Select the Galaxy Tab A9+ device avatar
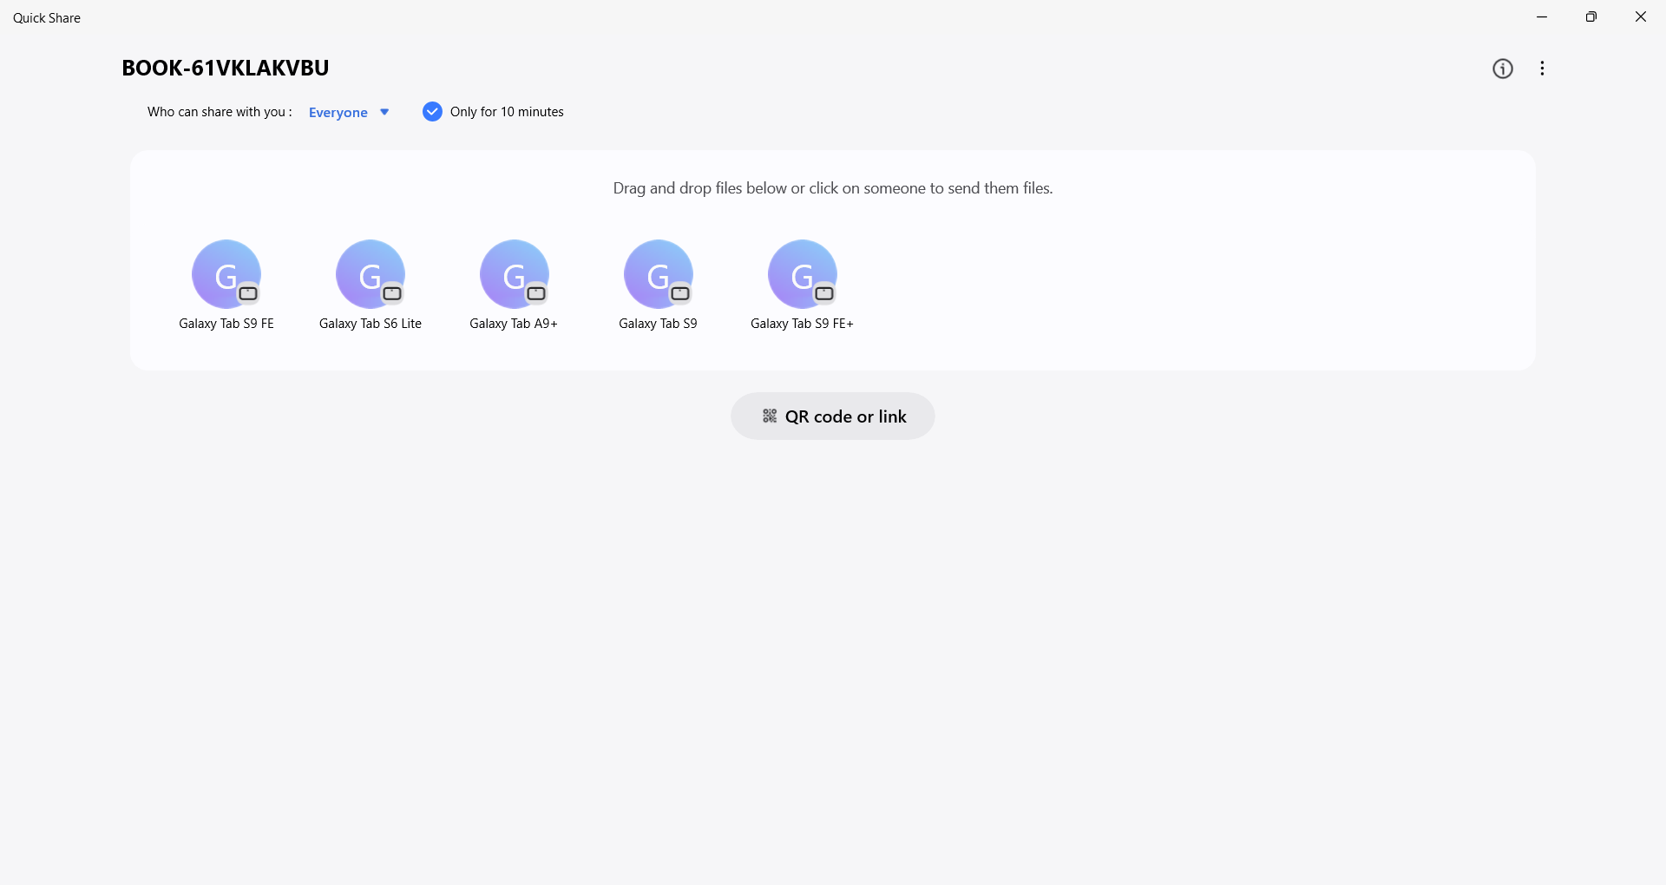 [514, 274]
